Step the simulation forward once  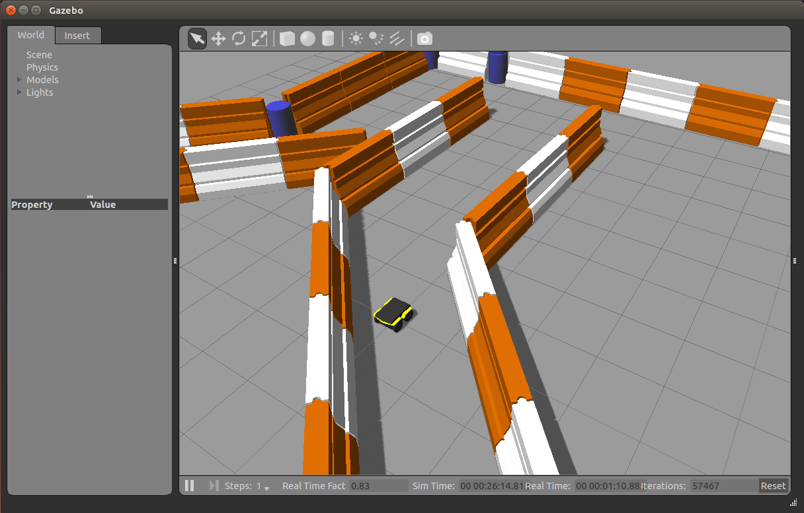[214, 486]
